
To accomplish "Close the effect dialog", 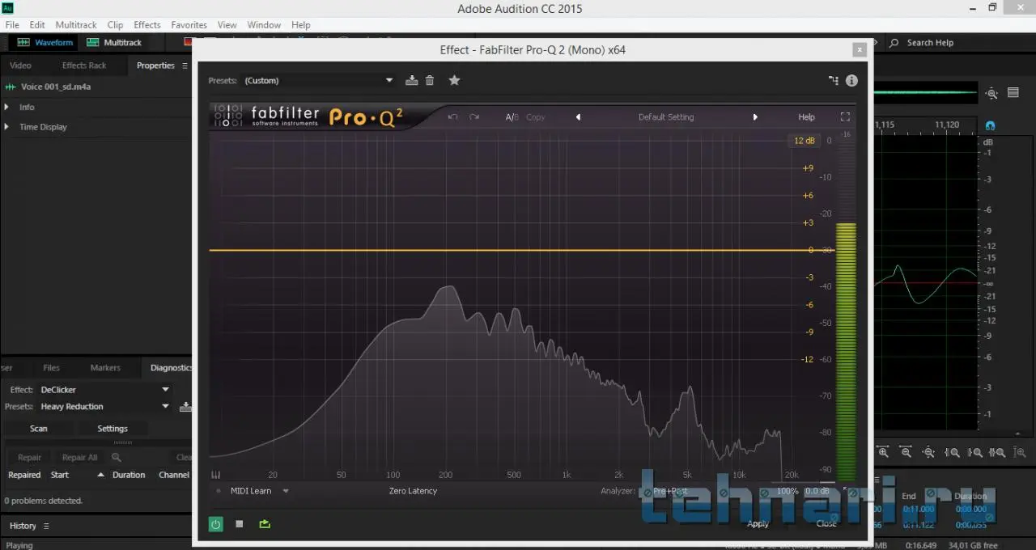I will coord(826,524).
